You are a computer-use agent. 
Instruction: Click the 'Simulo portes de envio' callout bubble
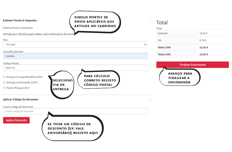(94, 22)
